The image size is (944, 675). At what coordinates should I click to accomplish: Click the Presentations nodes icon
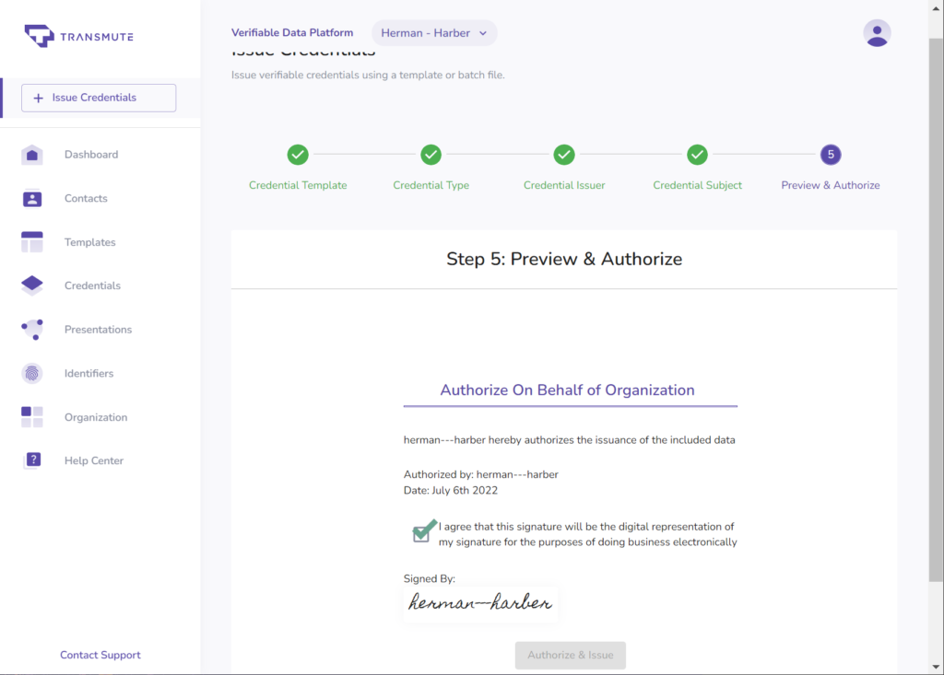click(32, 330)
